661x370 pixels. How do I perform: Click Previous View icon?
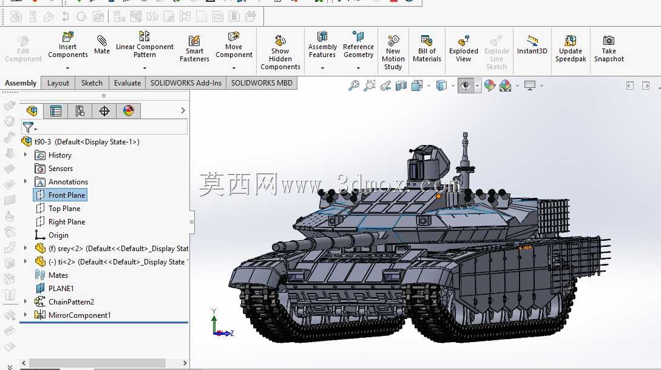[x=385, y=86]
